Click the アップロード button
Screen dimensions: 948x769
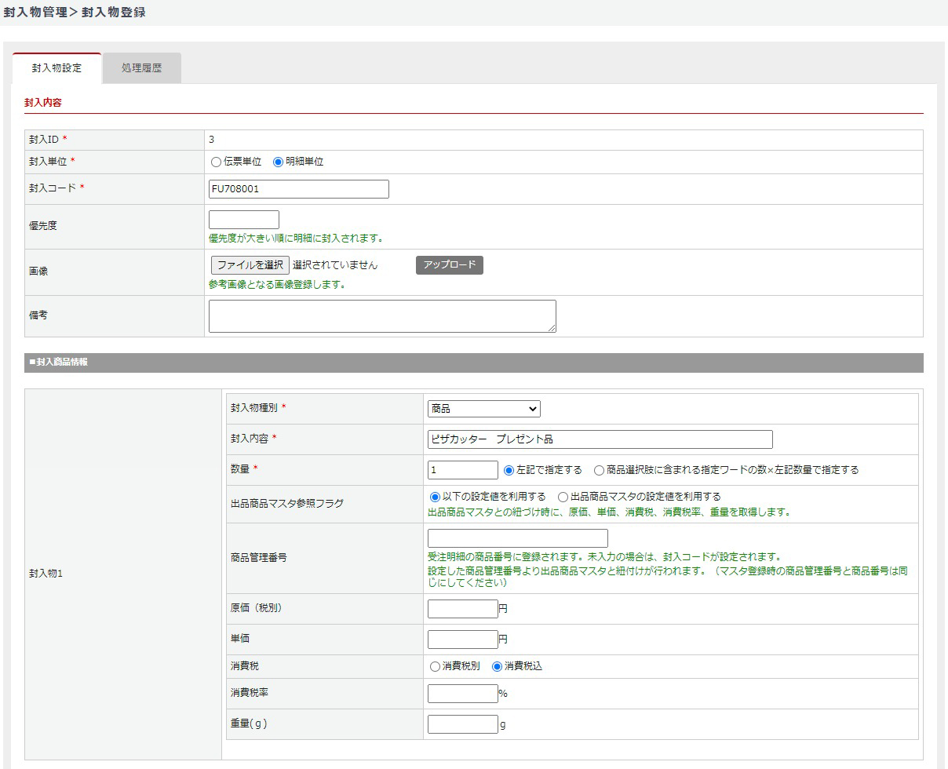[x=449, y=265]
